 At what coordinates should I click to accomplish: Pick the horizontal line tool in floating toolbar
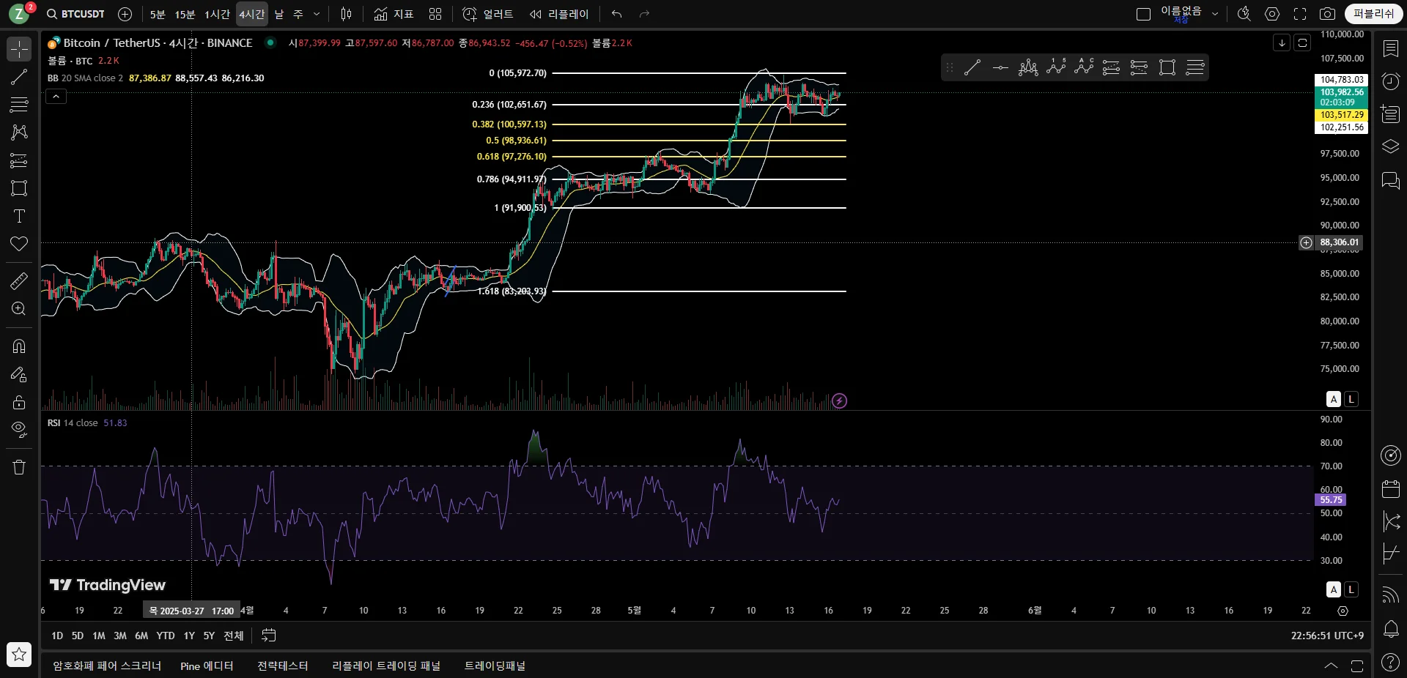(1000, 68)
